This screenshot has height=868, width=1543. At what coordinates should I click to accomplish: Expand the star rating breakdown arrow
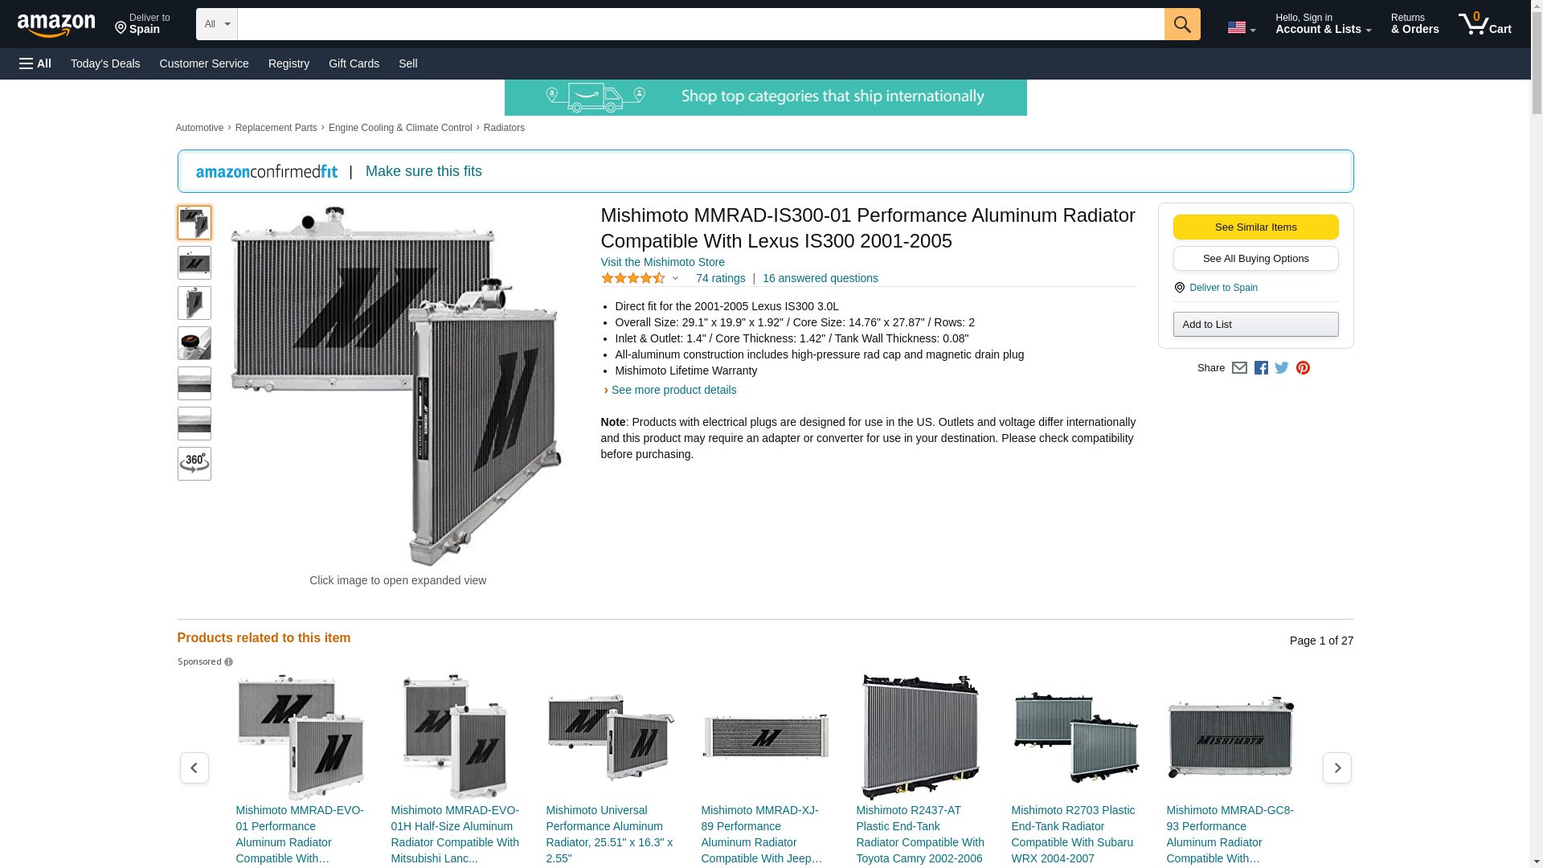coord(675,278)
